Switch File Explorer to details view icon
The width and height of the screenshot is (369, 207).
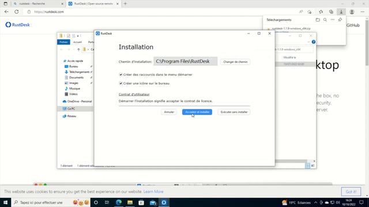307,166
